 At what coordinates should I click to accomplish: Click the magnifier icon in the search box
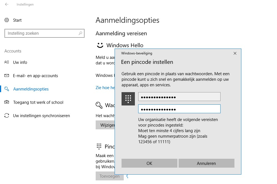pos(80,33)
